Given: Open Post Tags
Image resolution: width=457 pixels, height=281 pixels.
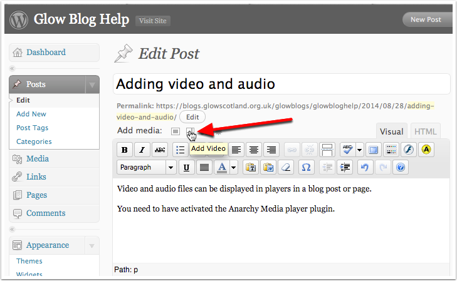Looking at the screenshot, I should tap(33, 128).
